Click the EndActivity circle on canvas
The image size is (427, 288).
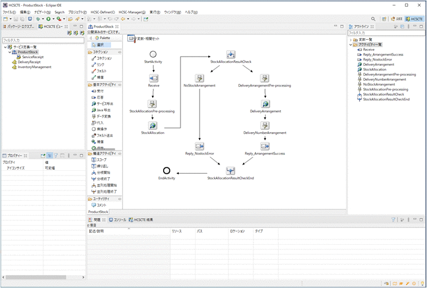[x=167, y=170]
